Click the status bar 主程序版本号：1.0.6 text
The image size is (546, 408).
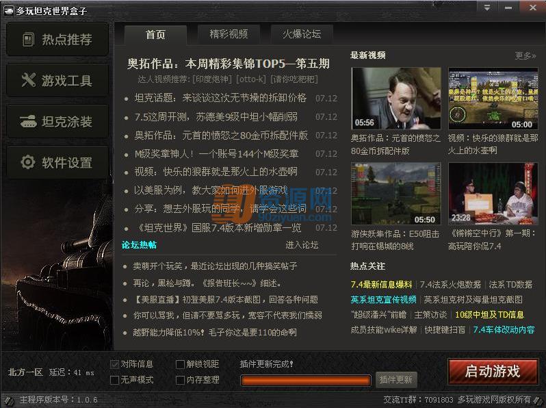(x=59, y=400)
